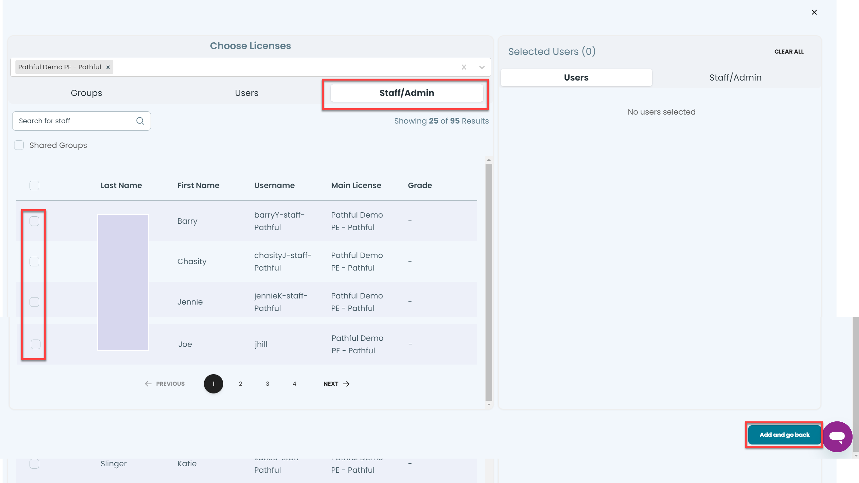Select the Staff/Admin tab under Choose Licenses
The height and width of the screenshot is (483, 859).
[407, 93]
